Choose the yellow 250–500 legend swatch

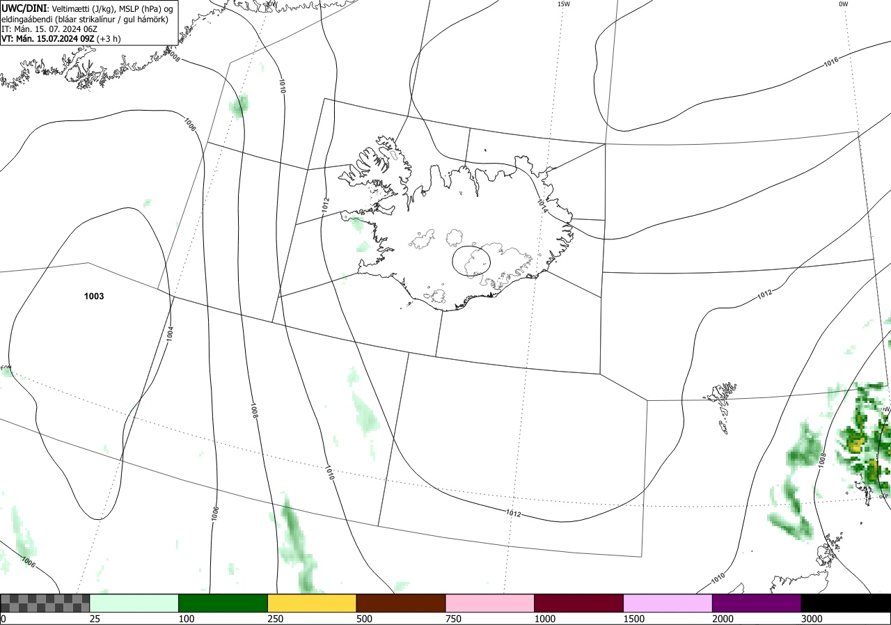tap(312, 603)
